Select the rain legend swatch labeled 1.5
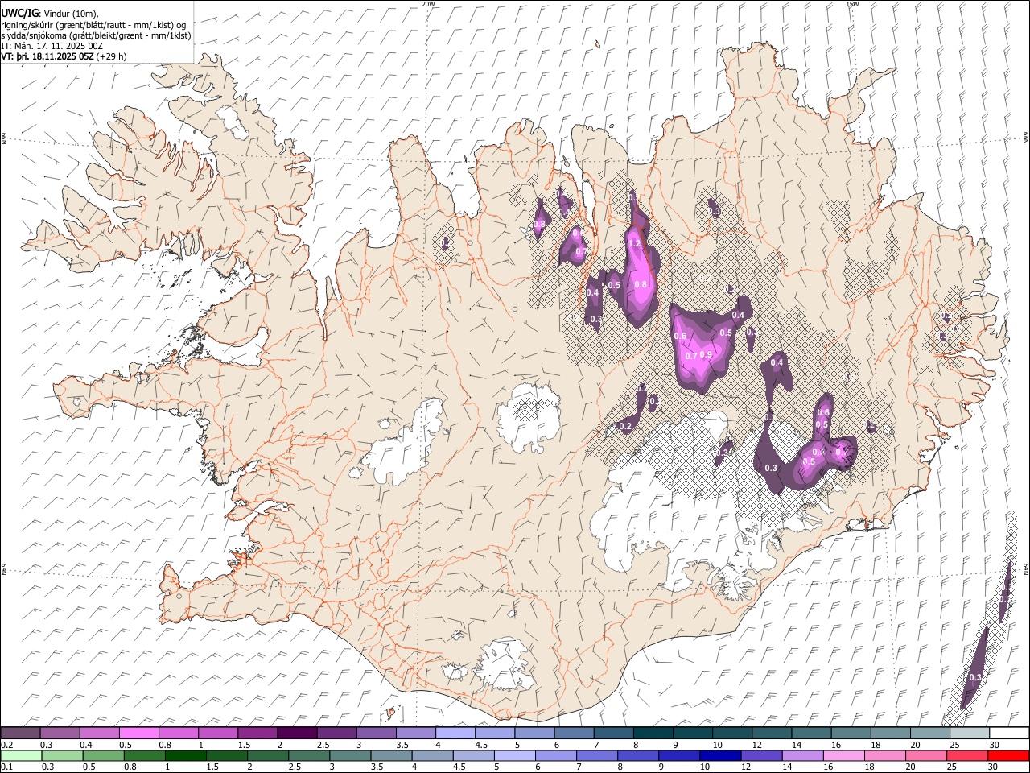 226,755
